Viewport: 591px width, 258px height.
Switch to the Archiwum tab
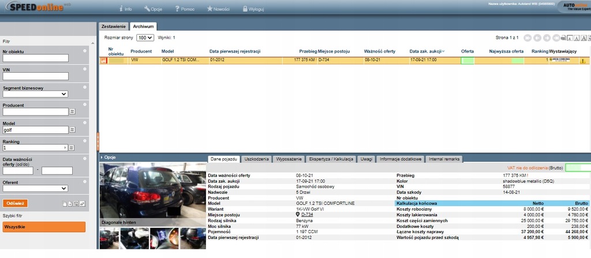[x=143, y=27]
